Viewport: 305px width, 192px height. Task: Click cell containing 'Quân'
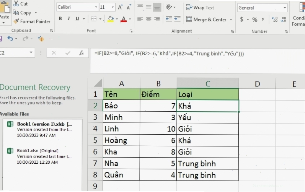pos(121,175)
